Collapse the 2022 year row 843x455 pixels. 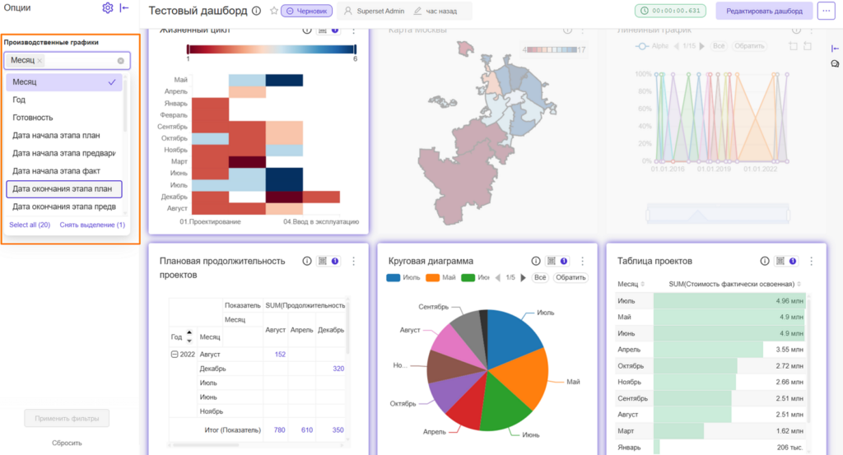175,355
